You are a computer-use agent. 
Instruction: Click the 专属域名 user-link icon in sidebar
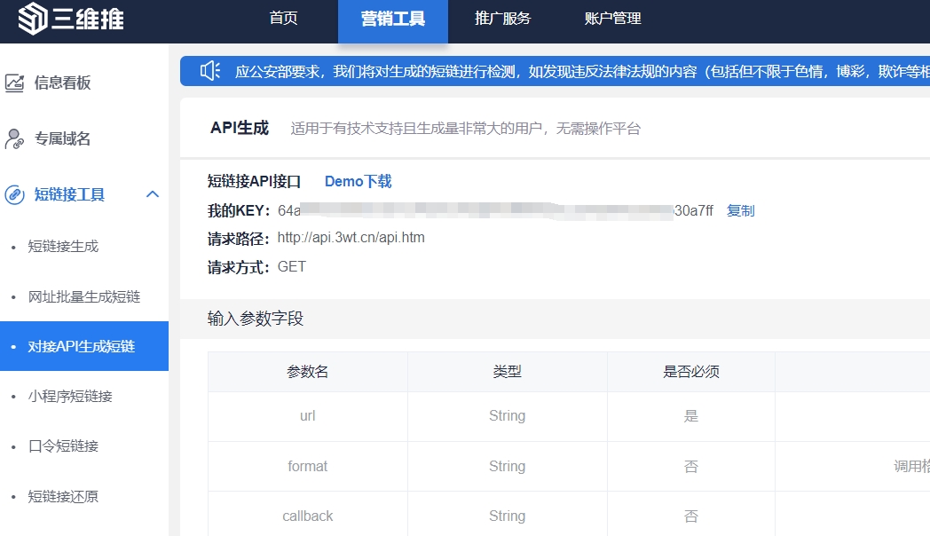click(x=14, y=139)
